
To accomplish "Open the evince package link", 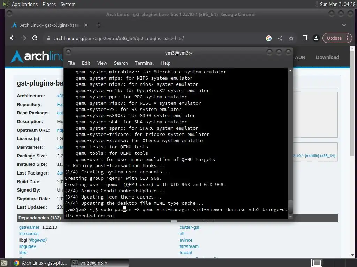I will click(x=186, y=240).
